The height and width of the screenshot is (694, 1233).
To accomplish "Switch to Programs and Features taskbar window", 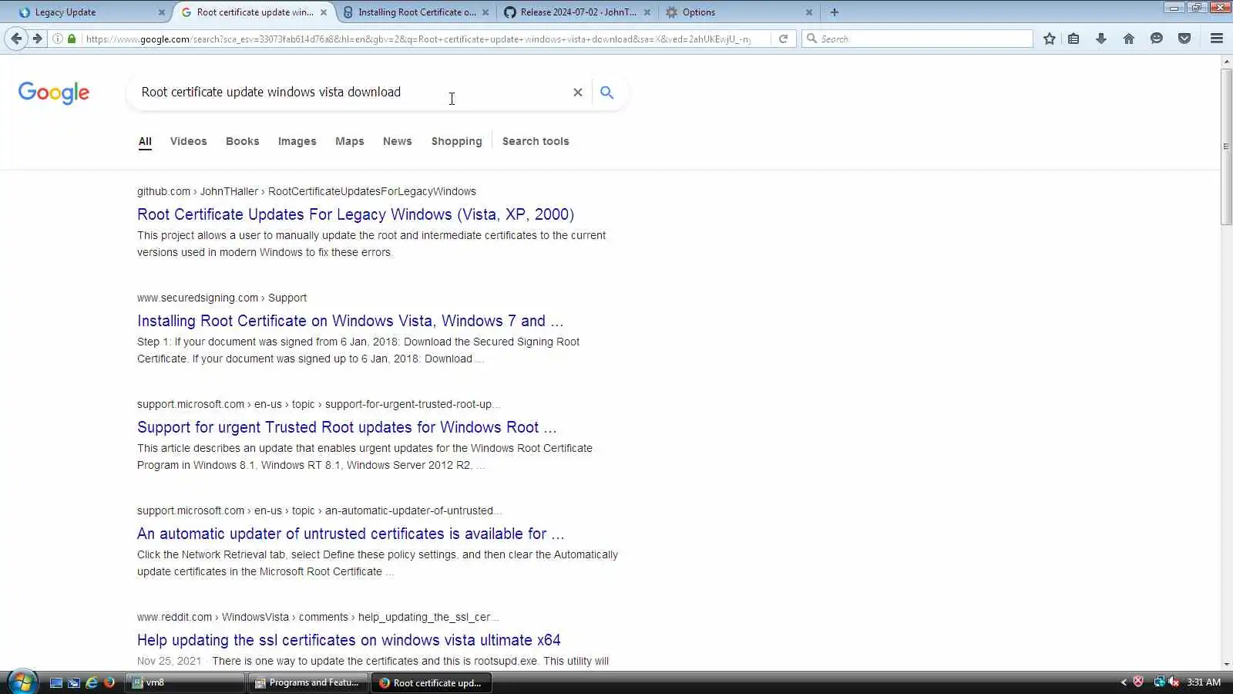I will 308,682.
